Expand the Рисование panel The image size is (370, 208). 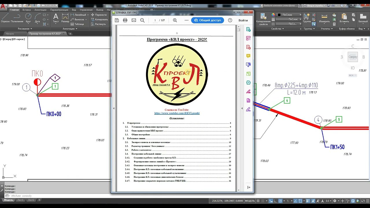(x=25, y=29)
